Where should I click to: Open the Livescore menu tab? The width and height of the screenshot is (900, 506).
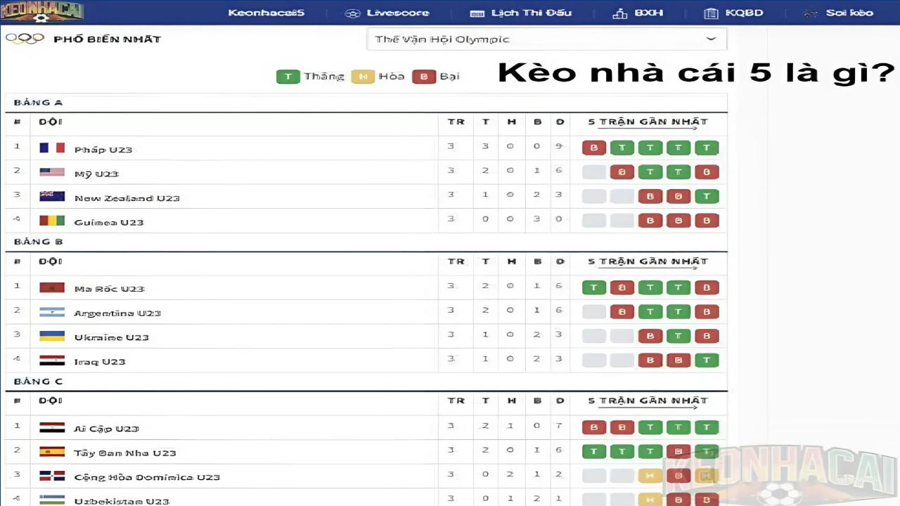click(x=397, y=13)
